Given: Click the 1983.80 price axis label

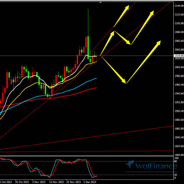Looking at the screenshot, I should pos(179,76).
